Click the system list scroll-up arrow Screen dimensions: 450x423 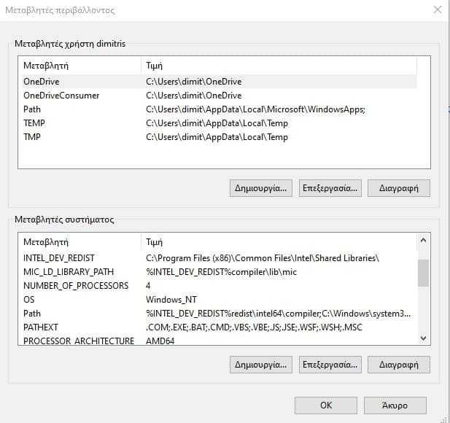coord(423,240)
